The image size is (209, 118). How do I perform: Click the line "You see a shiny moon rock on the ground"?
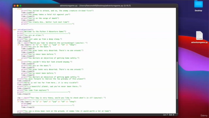64,111
